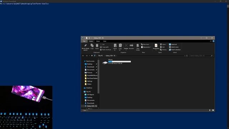Click the Cut command in ribbon
This screenshot has width=229, height=129.
(x=102, y=44)
